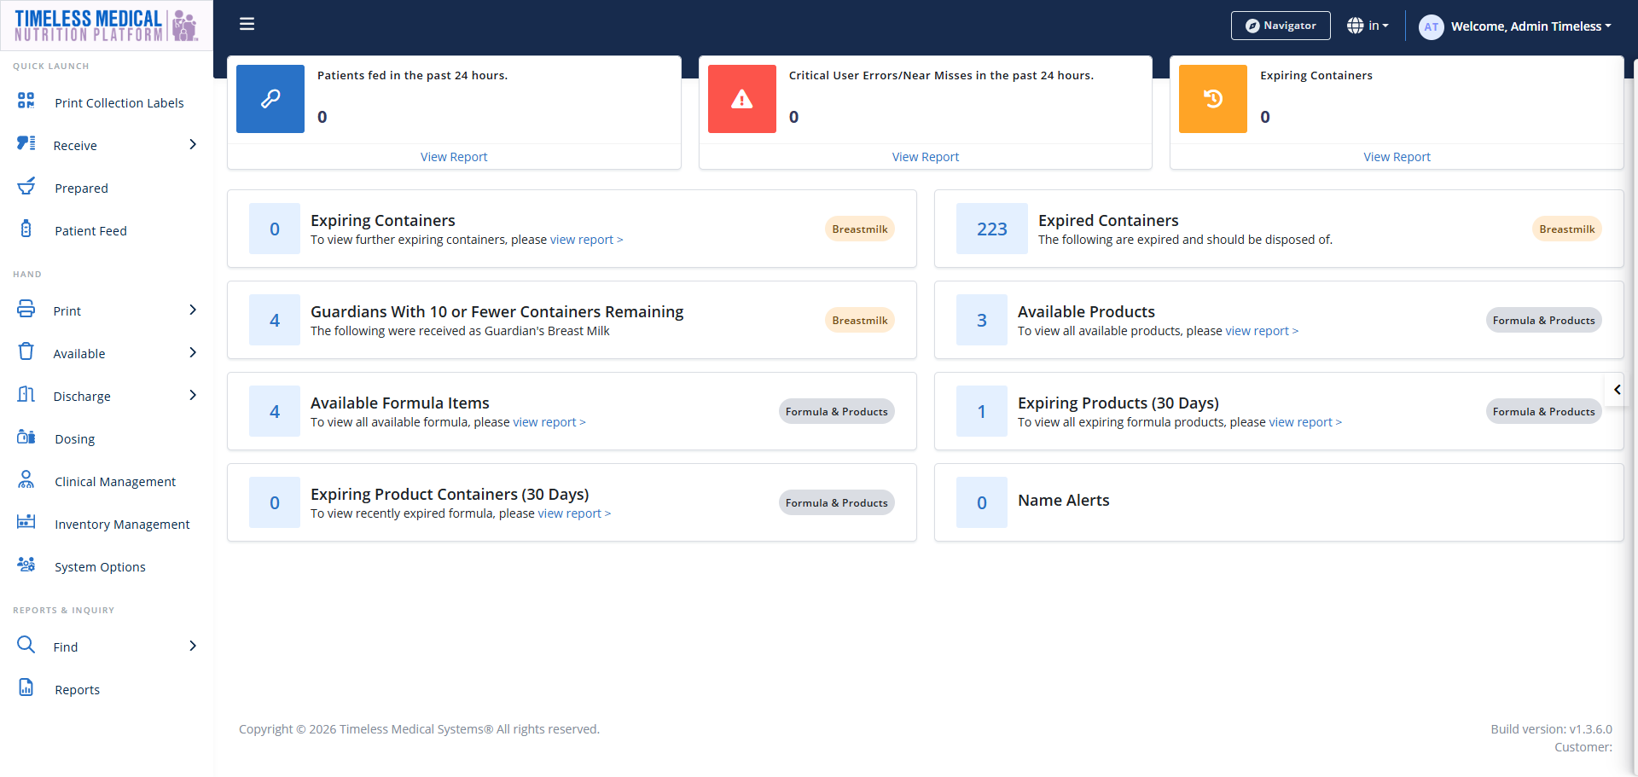1638x777 pixels.
Task: Click the Name Alerts count box
Action: 982,502
